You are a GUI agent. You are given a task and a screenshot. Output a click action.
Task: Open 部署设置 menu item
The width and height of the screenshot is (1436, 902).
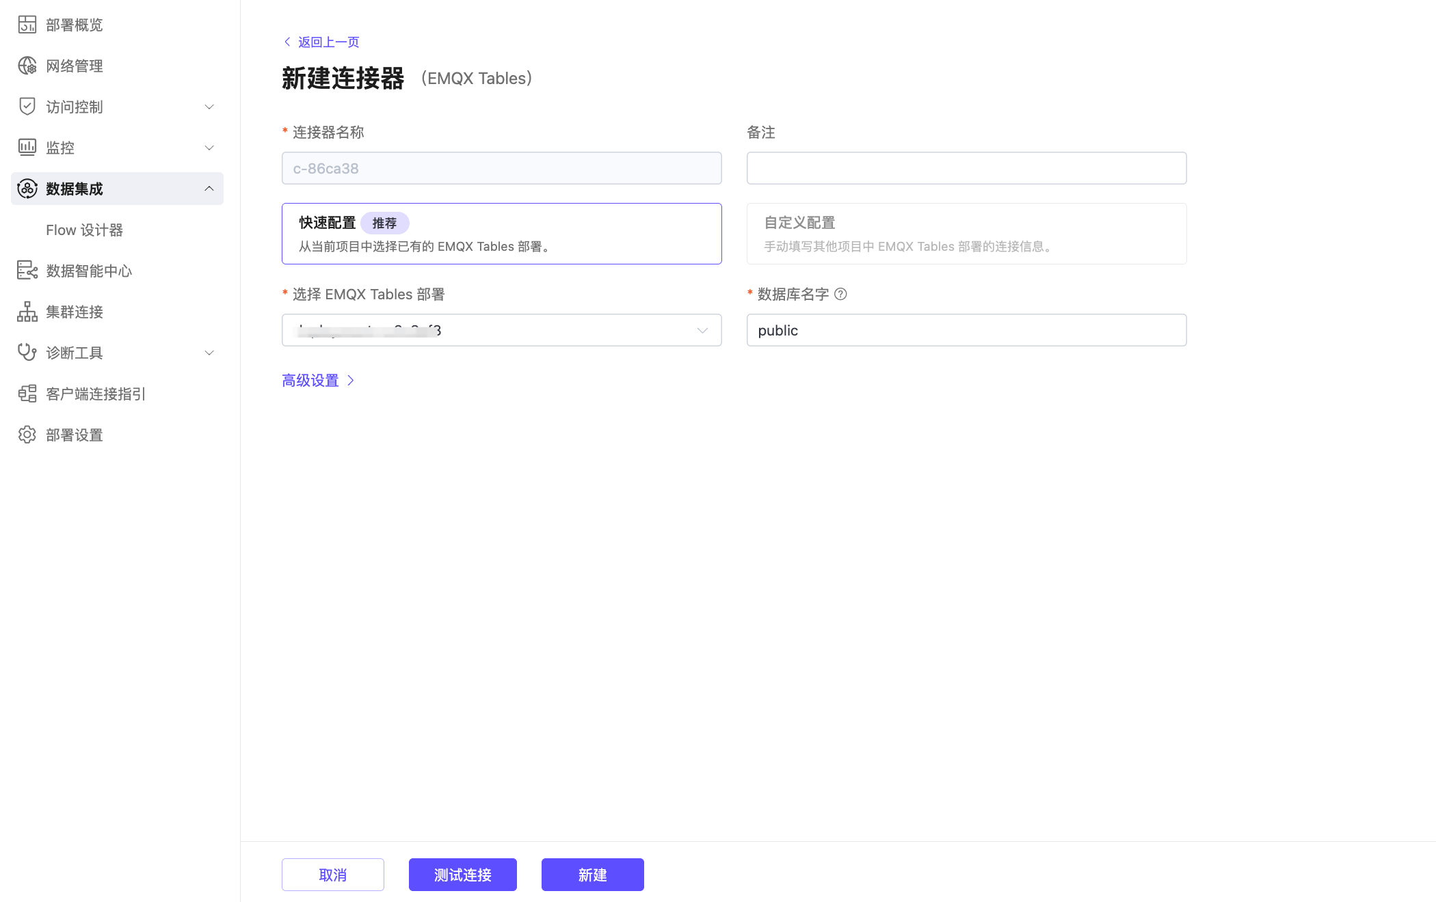pyautogui.click(x=117, y=435)
